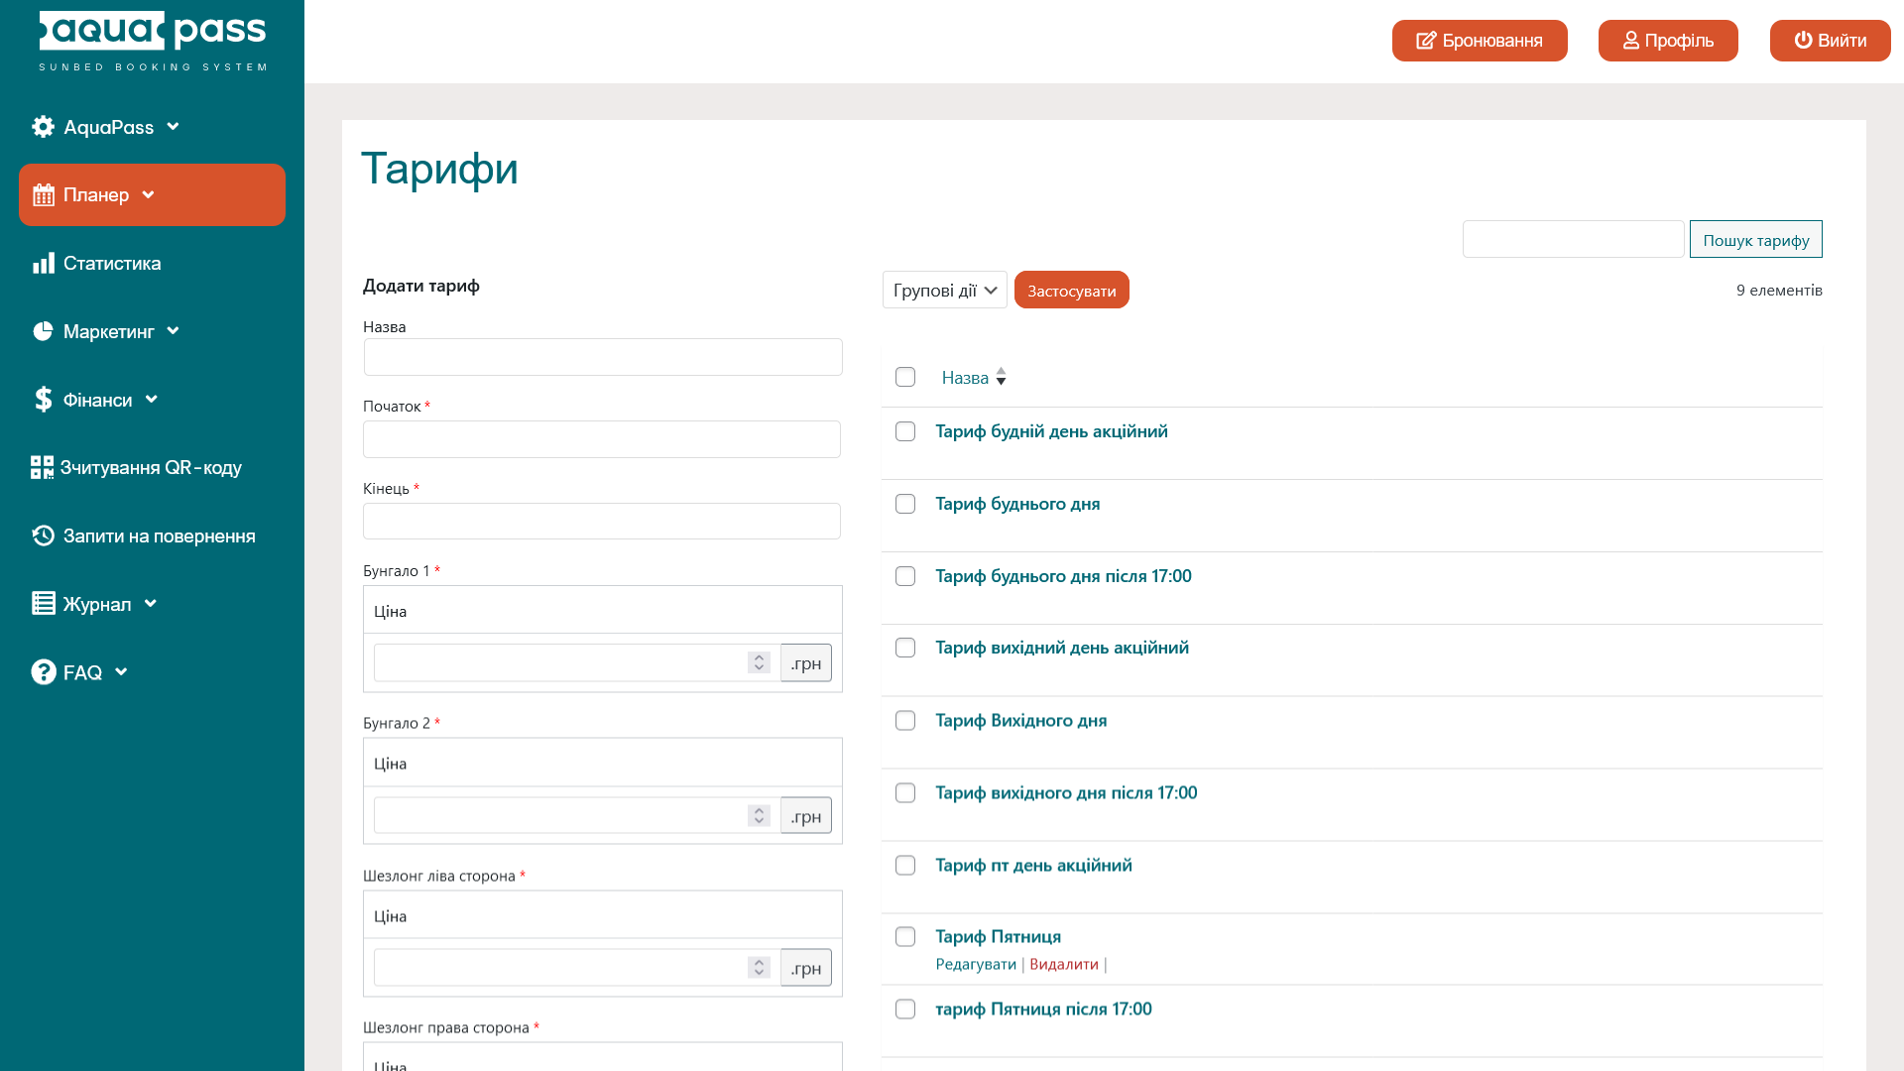Viewport: 1904px width, 1071px height.
Task: Click the QR-code scanner icon
Action: pyautogui.click(x=42, y=467)
